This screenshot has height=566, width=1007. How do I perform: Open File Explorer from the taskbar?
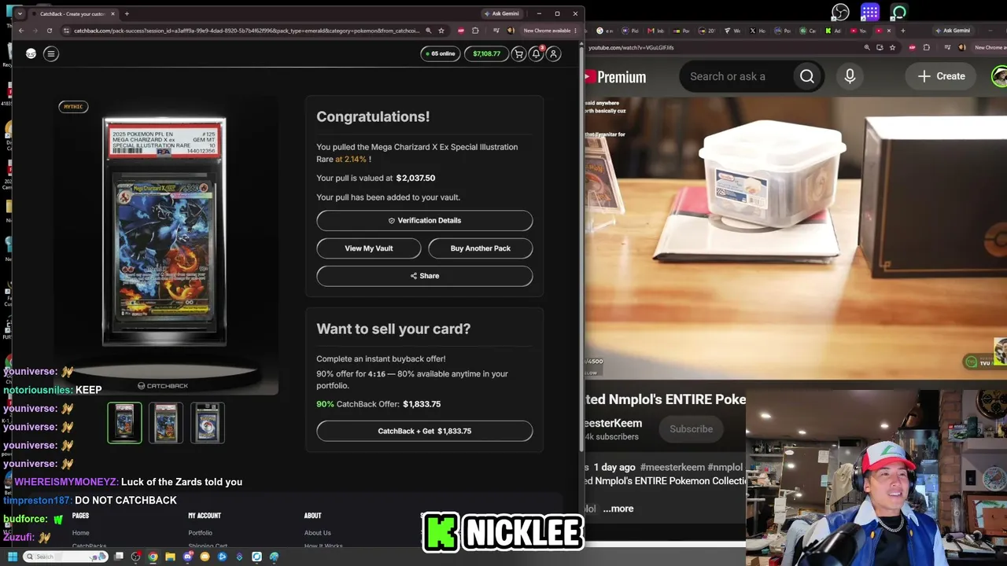pos(170,557)
